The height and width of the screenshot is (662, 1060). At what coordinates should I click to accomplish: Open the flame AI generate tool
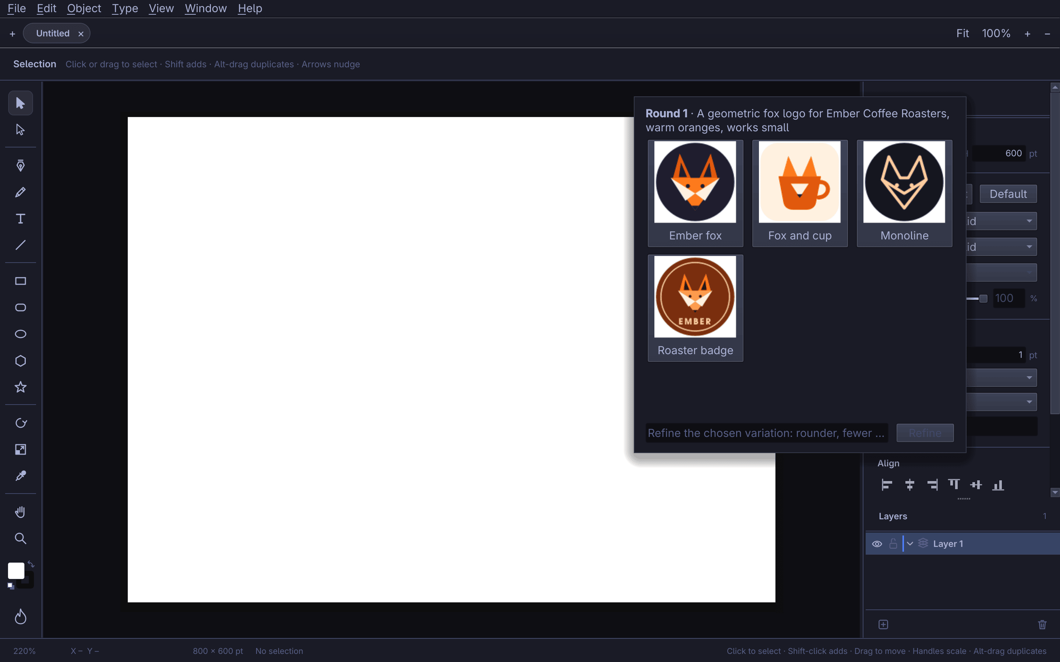click(20, 617)
